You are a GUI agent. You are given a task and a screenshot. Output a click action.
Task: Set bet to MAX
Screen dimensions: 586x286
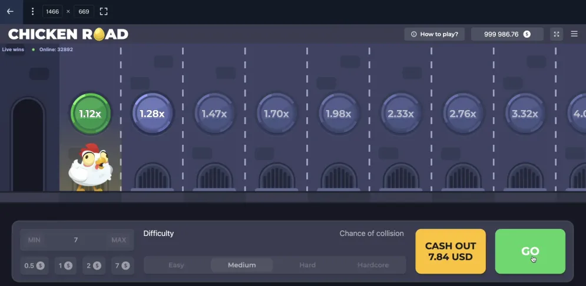pyautogui.click(x=119, y=240)
